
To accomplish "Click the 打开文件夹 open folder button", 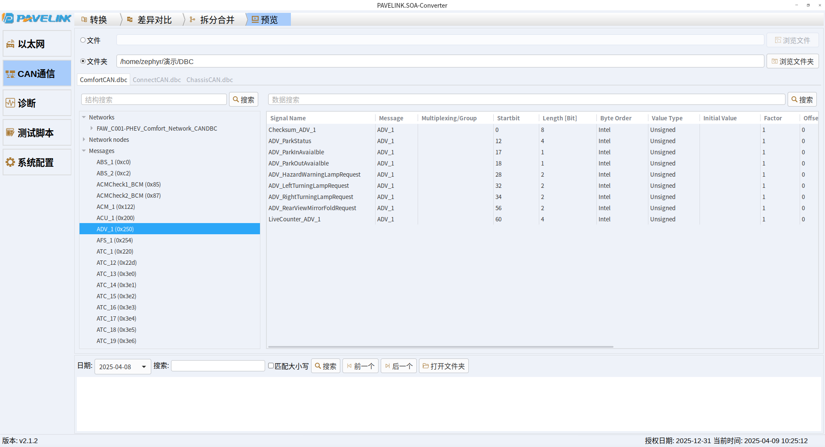I will pyautogui.click(x=444, y=366).
